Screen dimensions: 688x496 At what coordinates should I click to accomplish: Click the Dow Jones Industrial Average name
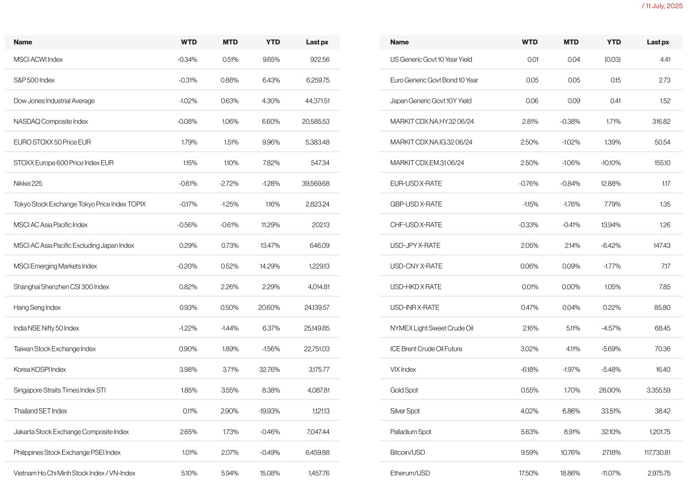point(54,101)
